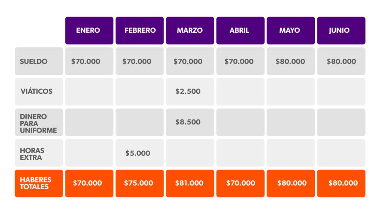Select the ABRIL column header
The height and width of the screenshot is (209, 377).
(x=240, y=30)
